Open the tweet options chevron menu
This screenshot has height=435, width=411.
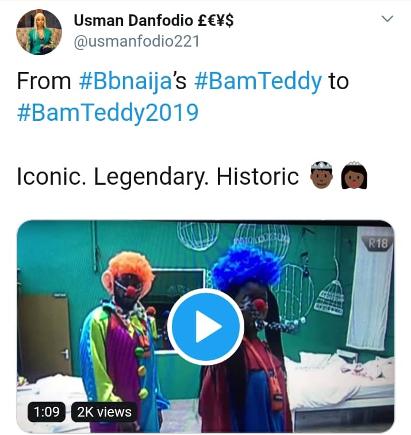387,19
